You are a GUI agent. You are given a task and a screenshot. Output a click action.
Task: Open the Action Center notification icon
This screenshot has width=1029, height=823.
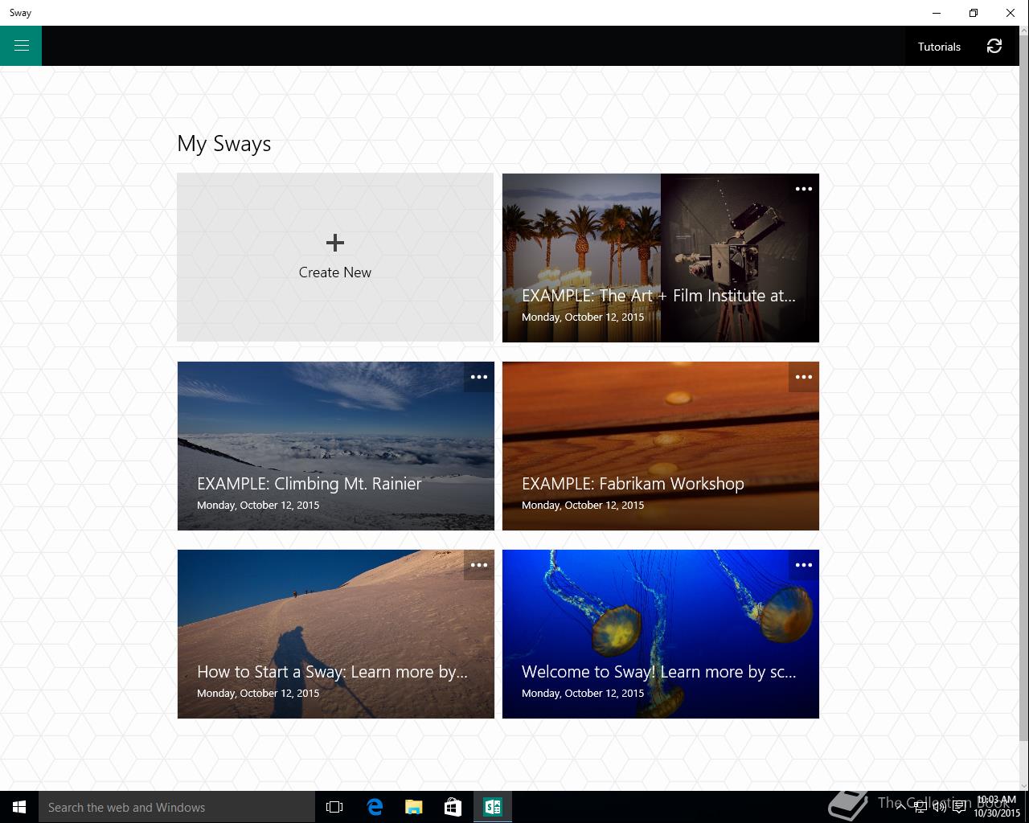[x=959, y=807]
